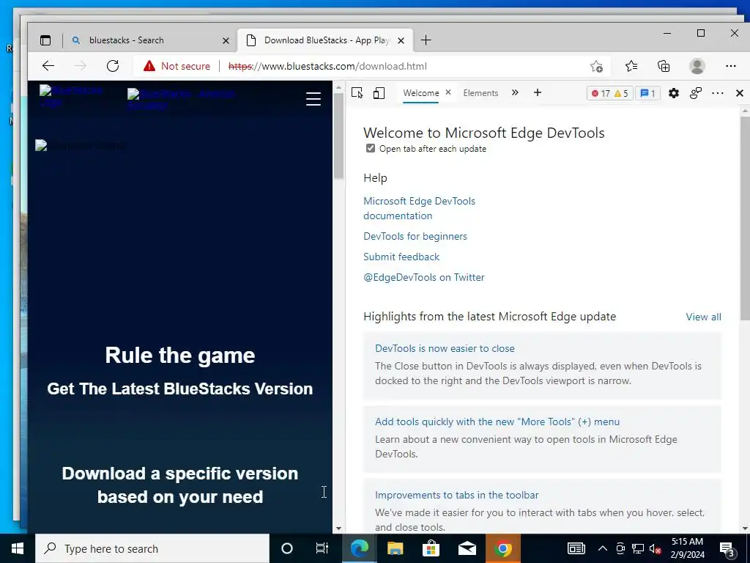The image size is (750, 563).
Task: Open the Windows Start menu
Action: [18, 548]
